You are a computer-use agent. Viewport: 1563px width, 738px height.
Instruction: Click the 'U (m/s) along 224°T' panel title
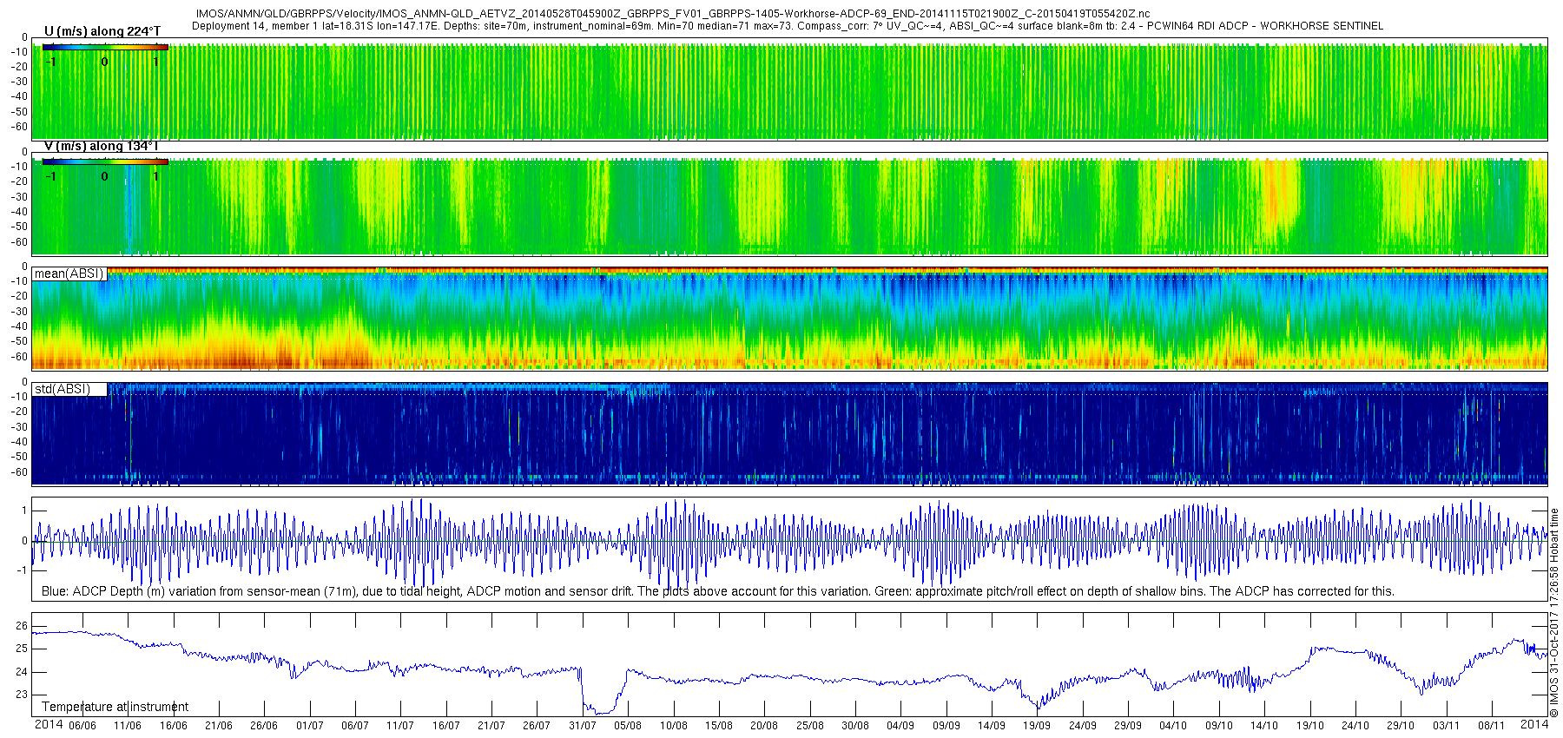tap(102, 31)
